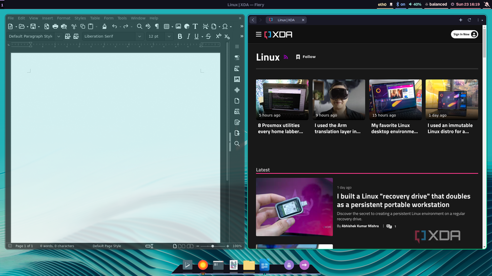The height and width of the screenshot is (276, 492).
Task: Open Print Preview in Writer
Action: [64, 27]
